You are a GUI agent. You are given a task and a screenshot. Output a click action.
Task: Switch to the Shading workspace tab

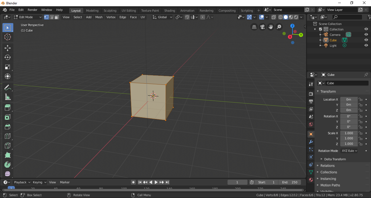[169, 11]
